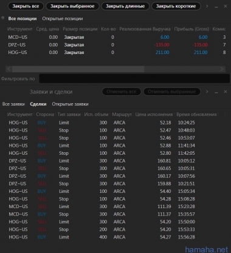Minimize the positions panel
The image size is (231, 253).
[x=216, y=7]
